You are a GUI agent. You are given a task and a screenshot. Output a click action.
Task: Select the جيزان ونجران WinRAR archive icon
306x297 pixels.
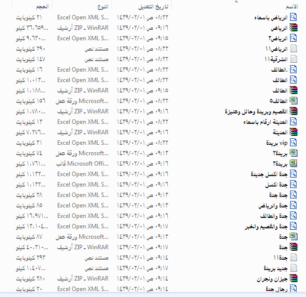click(x=294, y=278)
